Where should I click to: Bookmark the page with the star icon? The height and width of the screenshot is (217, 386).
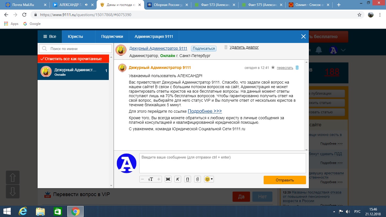pyautogui.click(x=359, y=15)
